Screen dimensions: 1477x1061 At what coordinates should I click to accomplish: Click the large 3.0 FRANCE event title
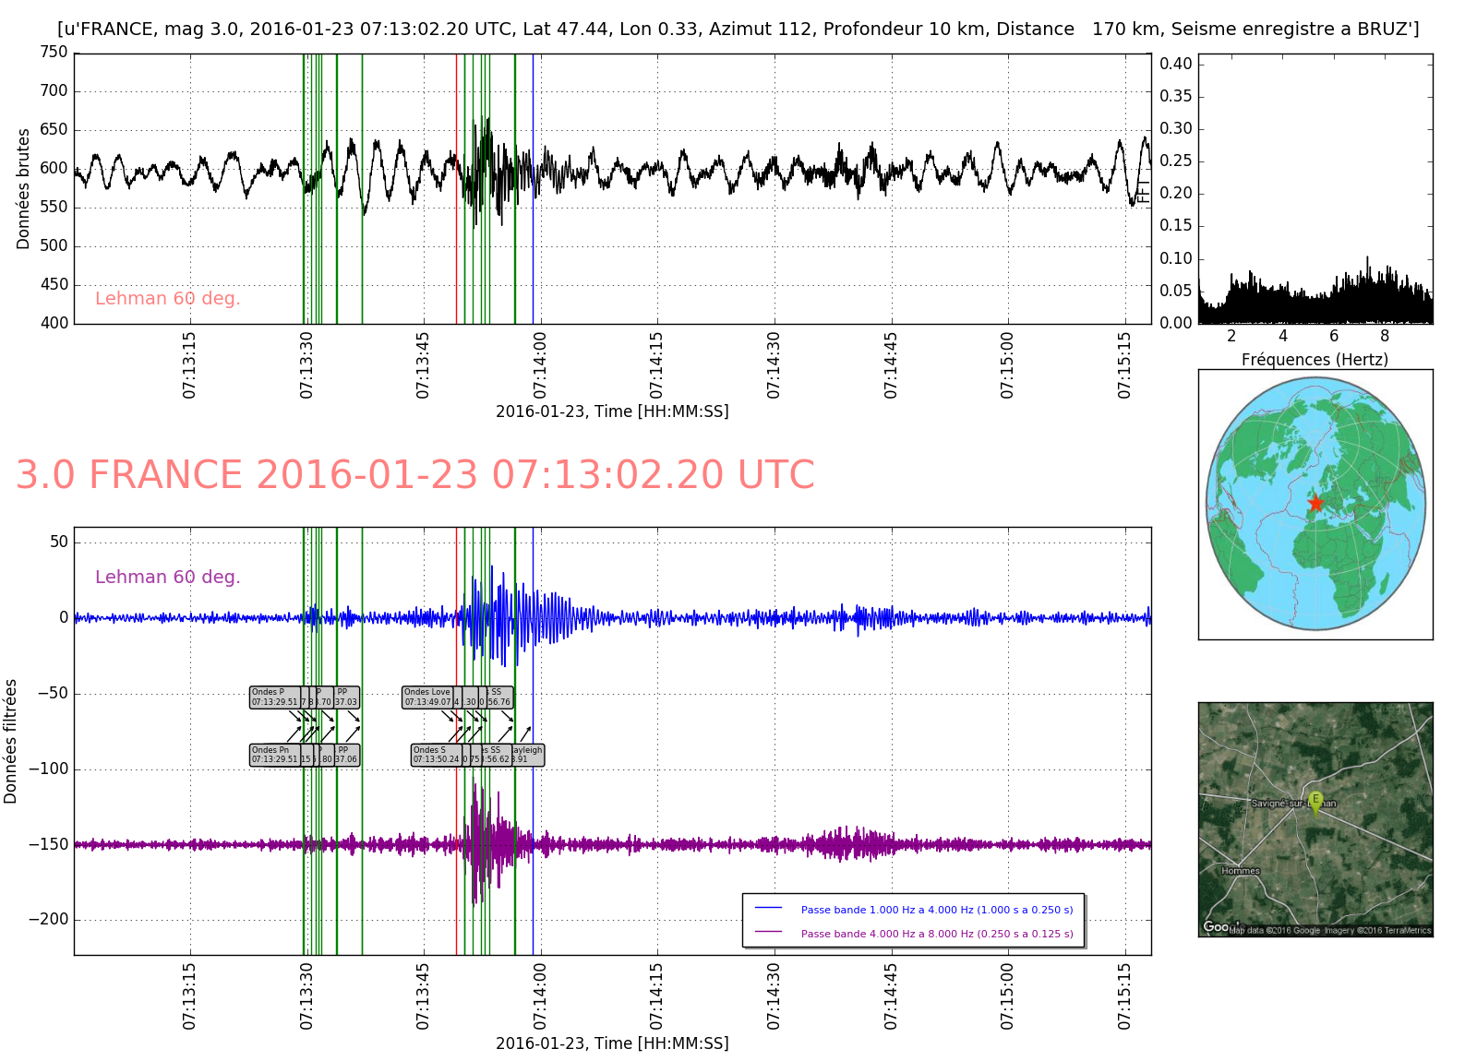pos(415,476)
